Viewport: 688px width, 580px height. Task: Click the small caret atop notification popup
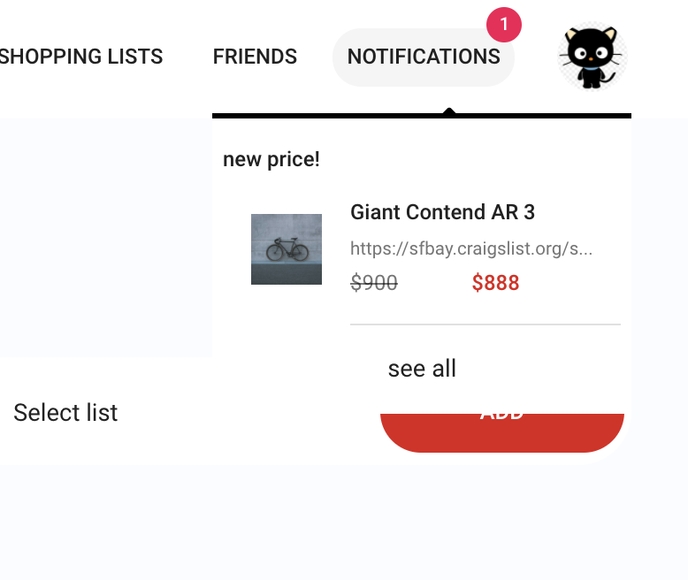(449, 111)
